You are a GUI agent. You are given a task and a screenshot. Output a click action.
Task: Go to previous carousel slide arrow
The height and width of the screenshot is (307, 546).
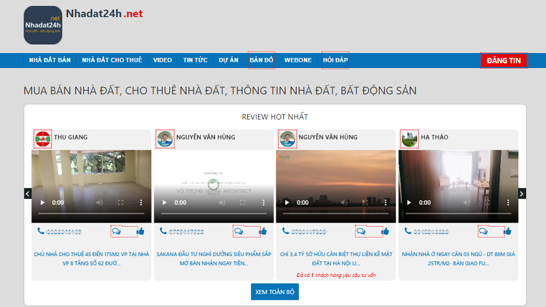click(x=28, y=194)
